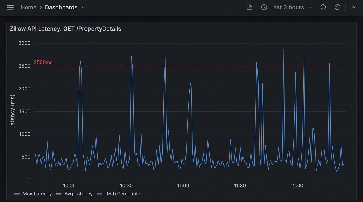The width and height of the screenshot is (363, 202).
Task: Toggle the Max Latency series label
Action: point(37,194)
